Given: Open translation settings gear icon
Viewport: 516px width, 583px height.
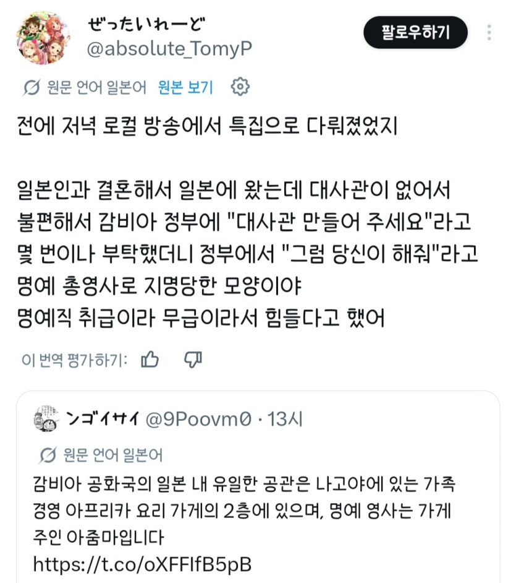Looking at the screenshot, I should pos(240,87).
